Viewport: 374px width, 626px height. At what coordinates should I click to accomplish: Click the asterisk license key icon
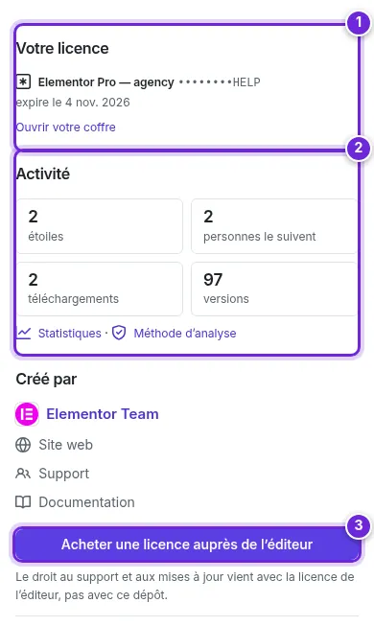(23, 81)
